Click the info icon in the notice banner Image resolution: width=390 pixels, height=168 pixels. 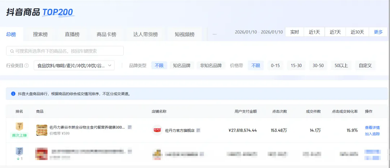click(x=13, y=94)
